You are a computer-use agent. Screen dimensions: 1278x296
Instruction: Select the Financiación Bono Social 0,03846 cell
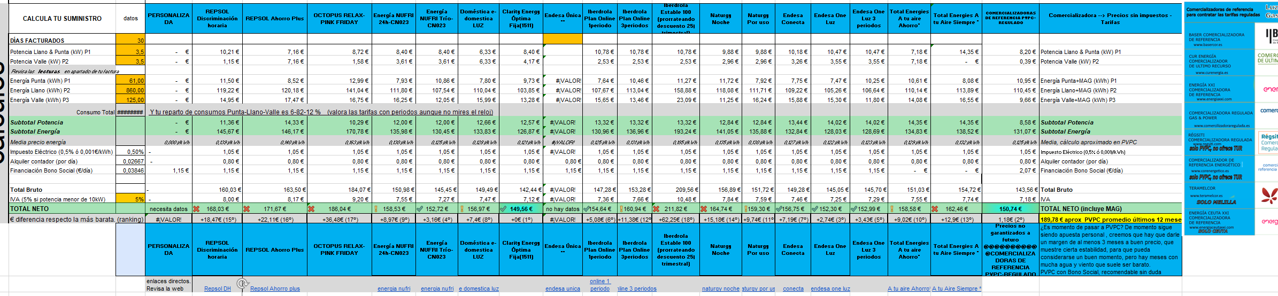[x=130, y=170]
